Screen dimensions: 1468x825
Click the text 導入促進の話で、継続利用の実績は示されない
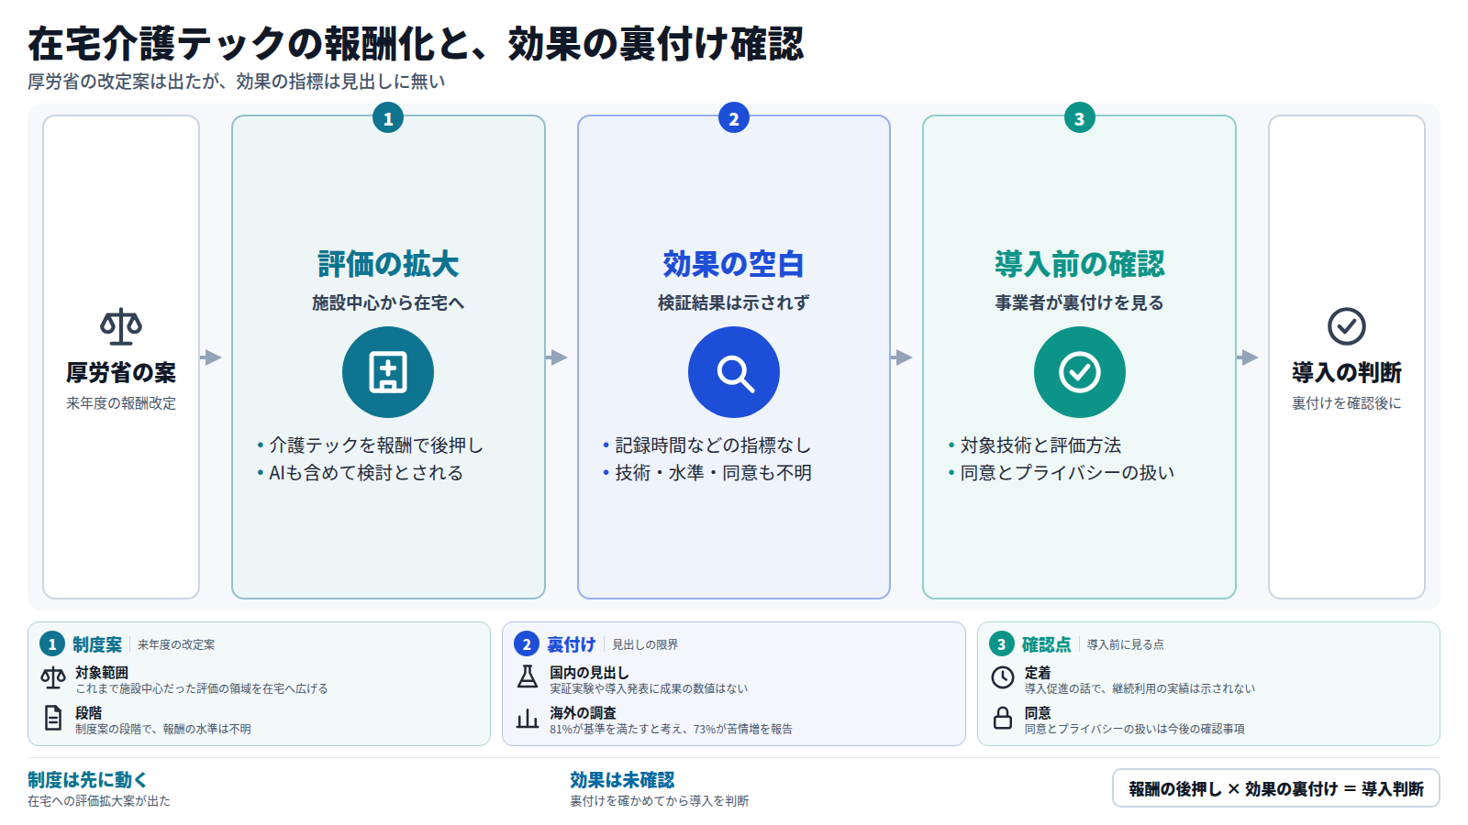coord(1140,689)
